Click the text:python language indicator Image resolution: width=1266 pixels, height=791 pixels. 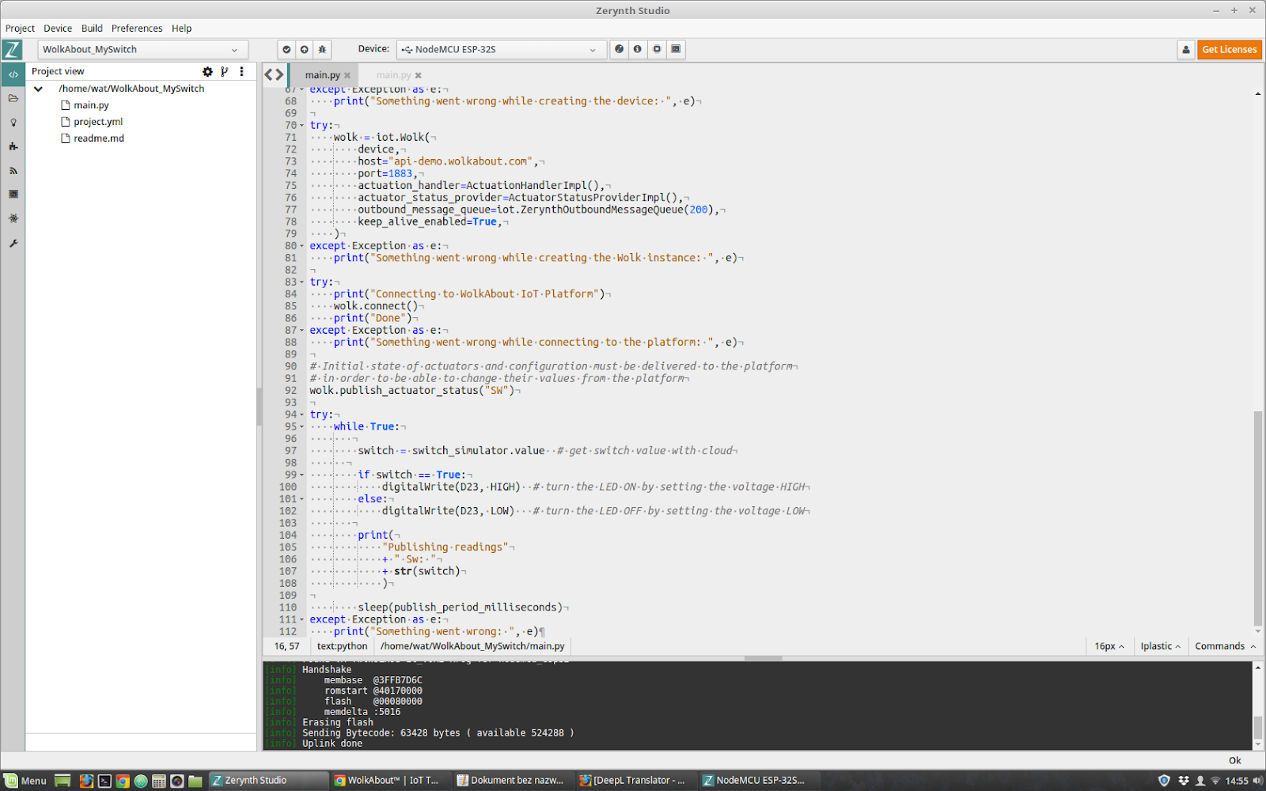(342, 646)
